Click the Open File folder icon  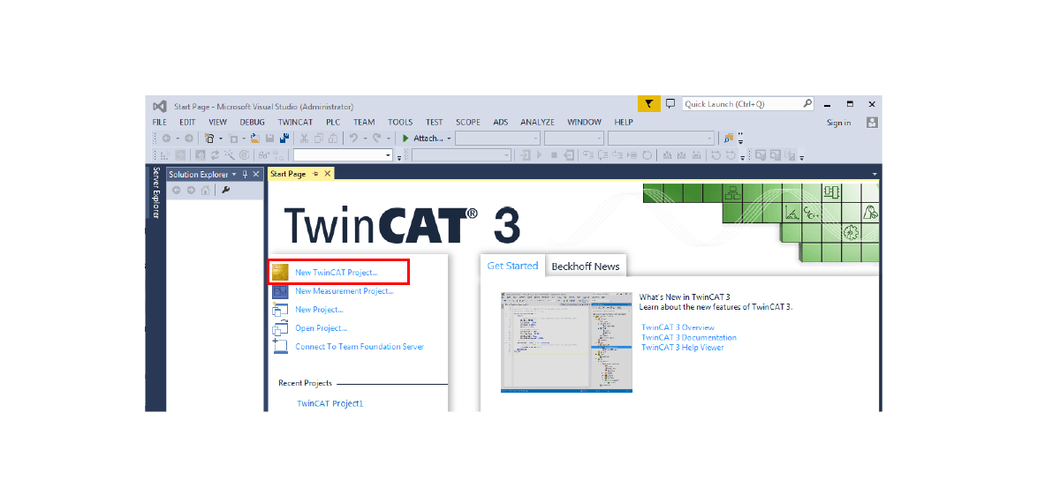pyautogui.click(x=254, y=139)
